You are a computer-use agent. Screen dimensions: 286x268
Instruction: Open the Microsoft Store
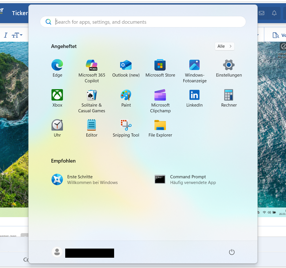[160, 68]
